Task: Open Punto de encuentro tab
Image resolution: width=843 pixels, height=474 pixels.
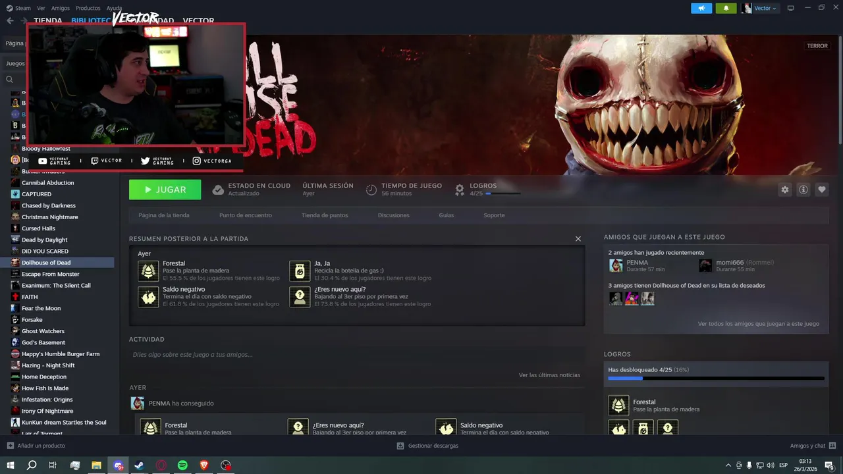Action: click(246, 215)
